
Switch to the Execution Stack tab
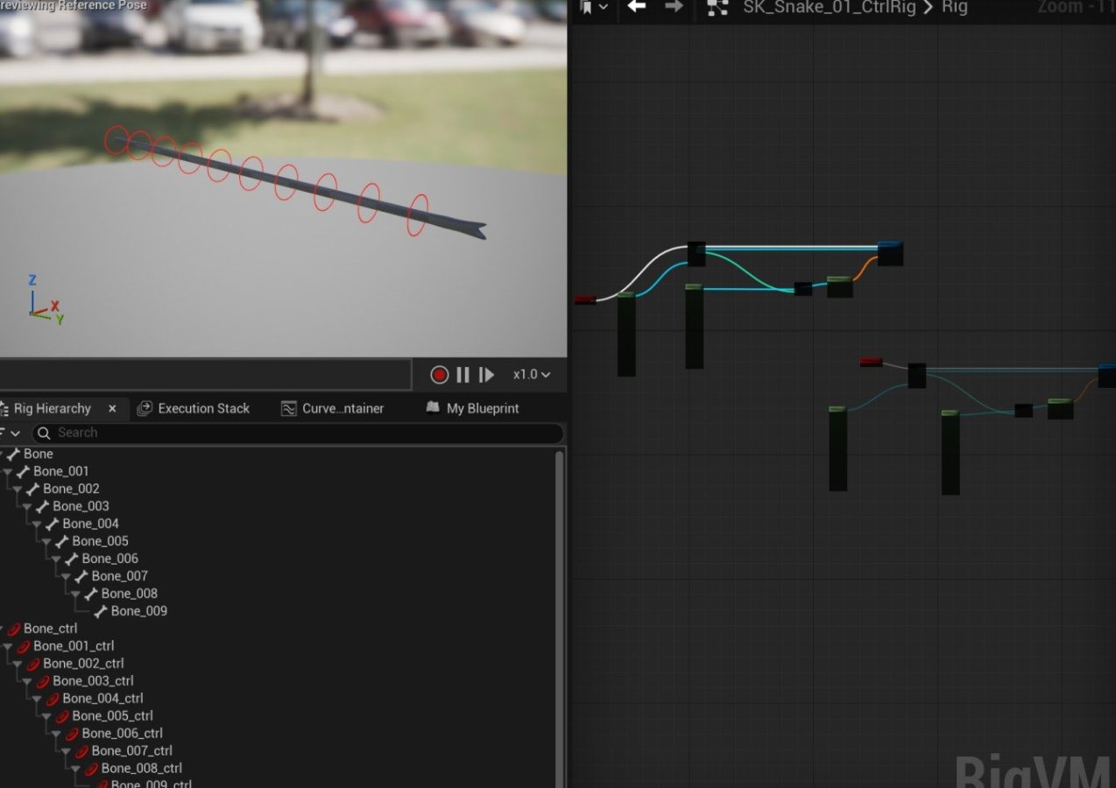click(x=194, y=409)
